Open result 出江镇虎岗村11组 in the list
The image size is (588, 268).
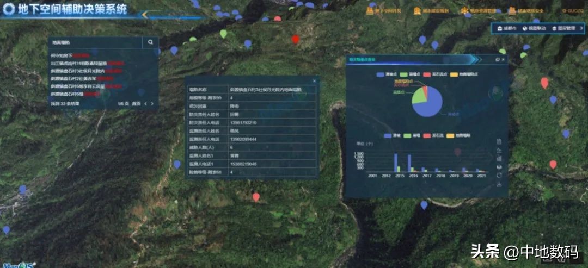[87, 63]
